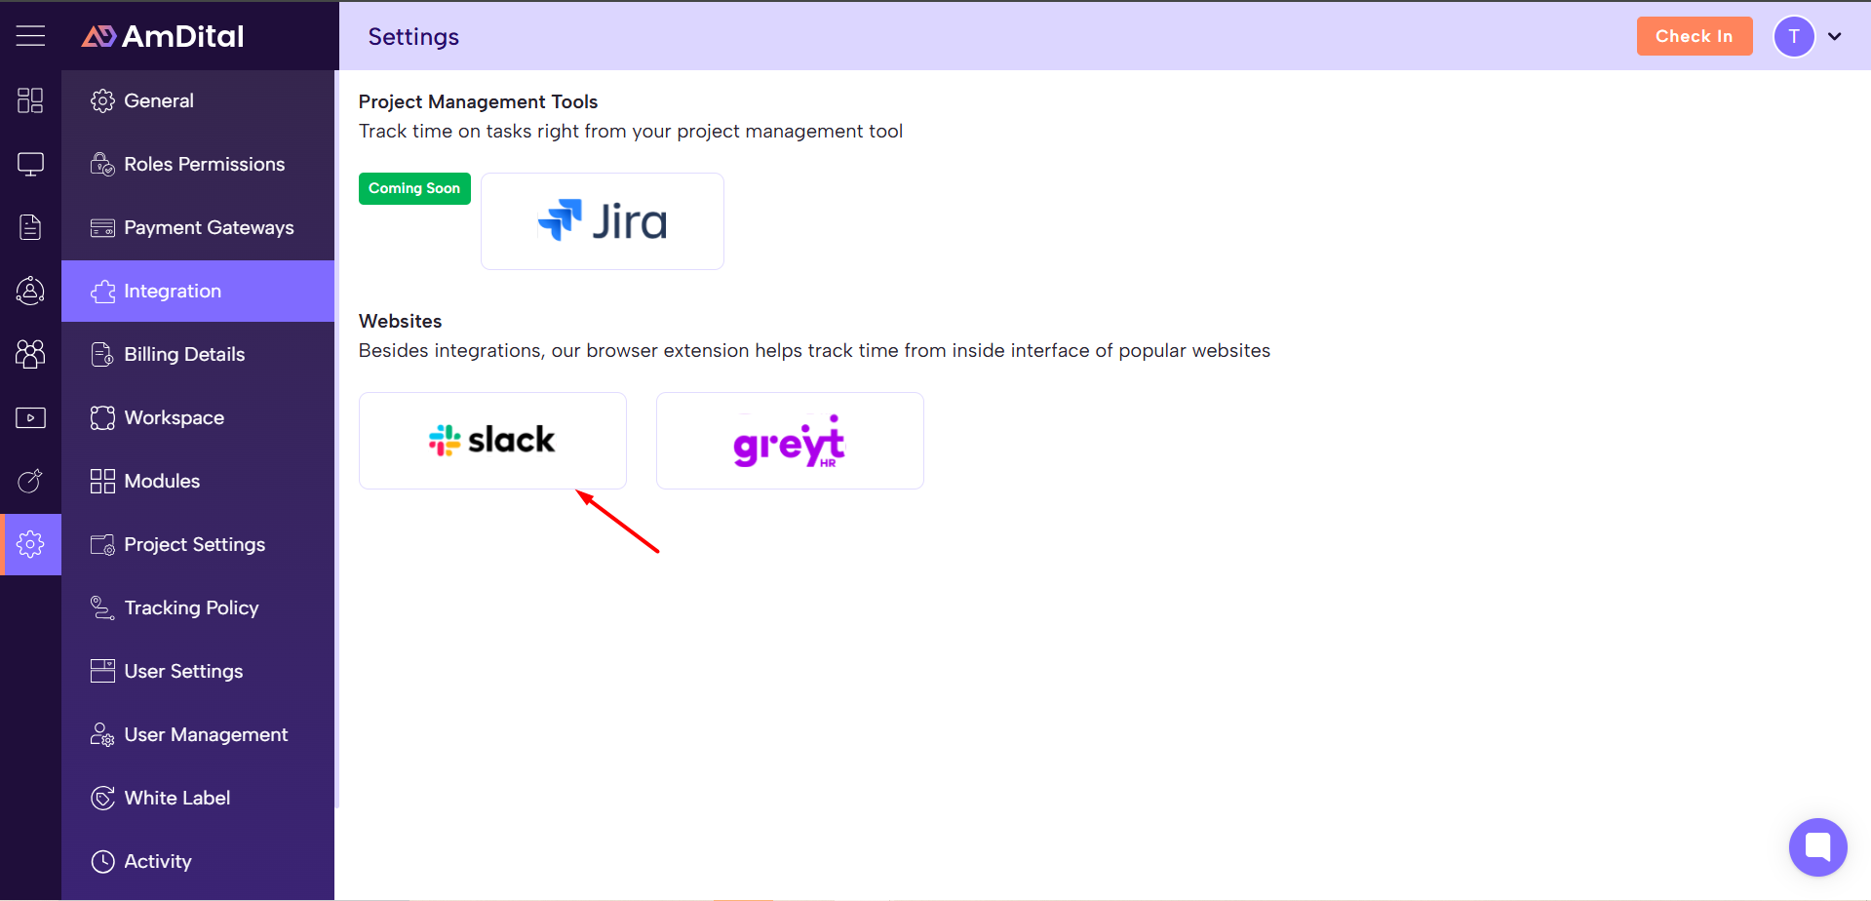
Task: Click the lock icon beside Roles Permissions
Action: click(102, 164)
